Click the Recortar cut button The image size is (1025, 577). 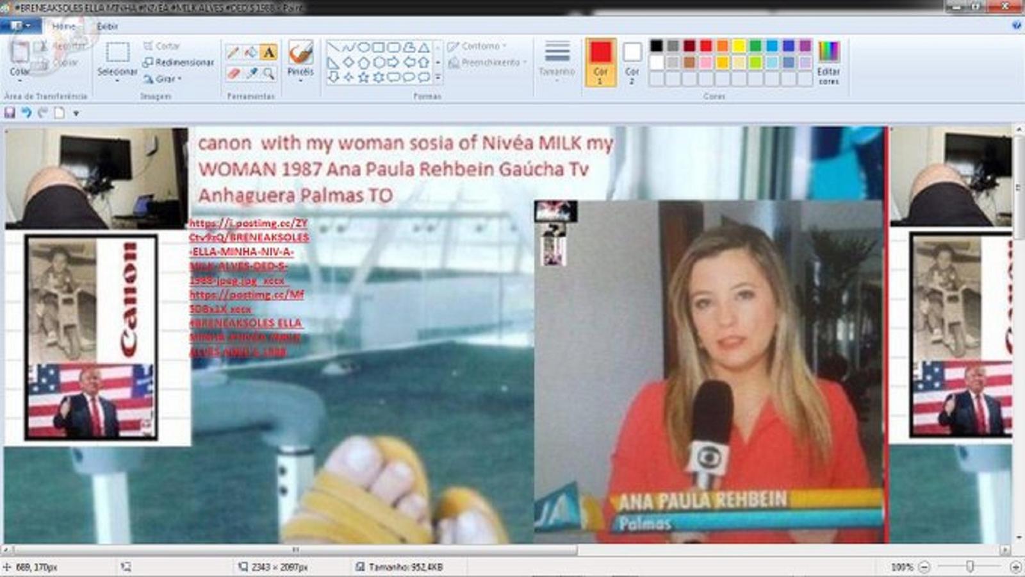[60, 46]
